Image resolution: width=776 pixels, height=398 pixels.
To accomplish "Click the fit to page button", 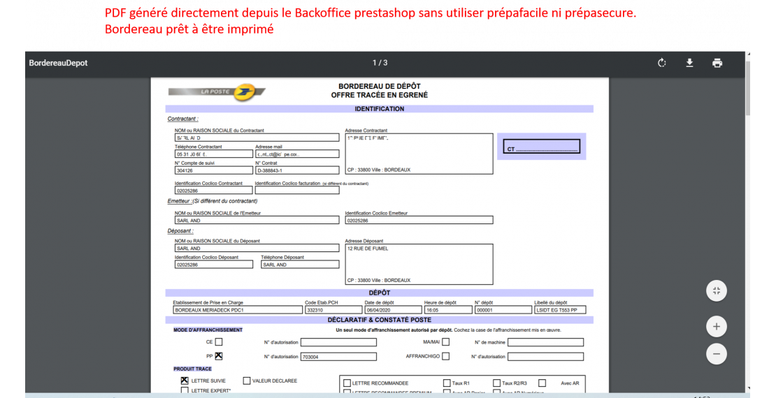I will (x=716, y=290).
